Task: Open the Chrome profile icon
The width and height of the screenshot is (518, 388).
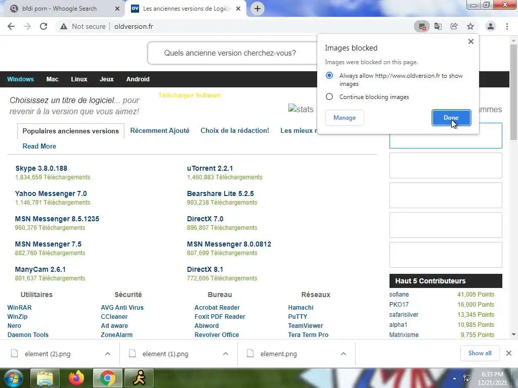Action: 491,26
